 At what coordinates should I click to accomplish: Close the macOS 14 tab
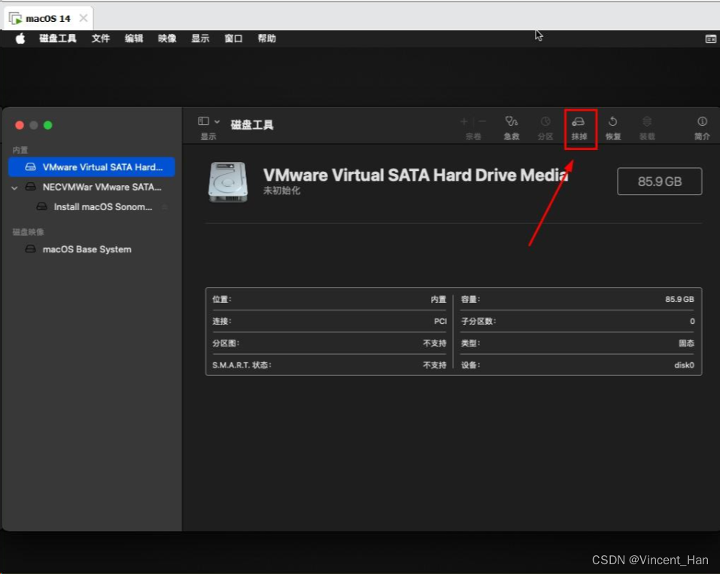pos(83,18)
